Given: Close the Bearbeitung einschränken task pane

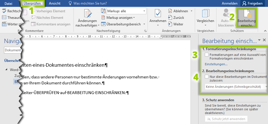Looking at the screenshot, I should tap(264, 40).
